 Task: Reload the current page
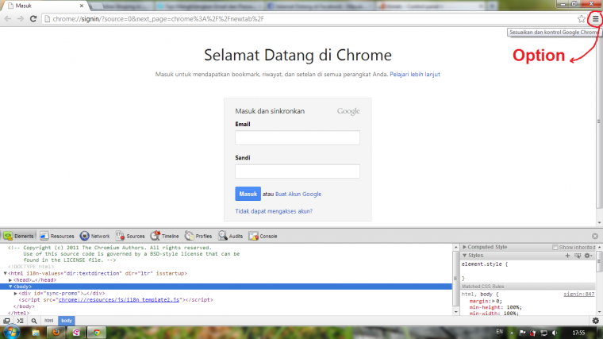(x=33, y=18)
